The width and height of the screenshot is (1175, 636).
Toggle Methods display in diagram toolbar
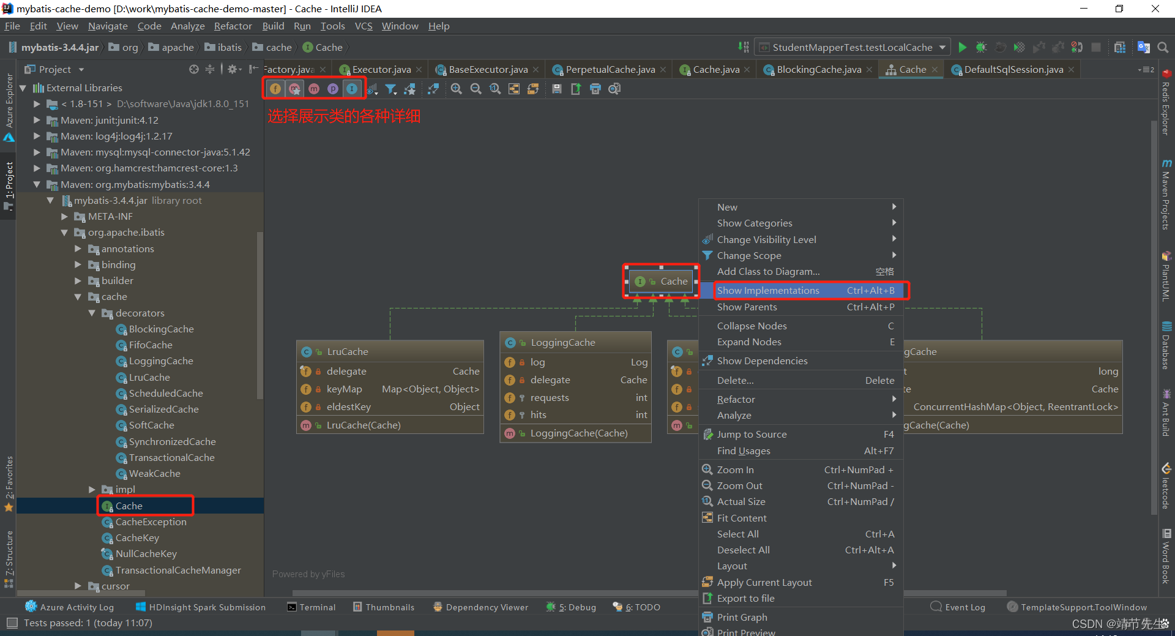point(314,89)
